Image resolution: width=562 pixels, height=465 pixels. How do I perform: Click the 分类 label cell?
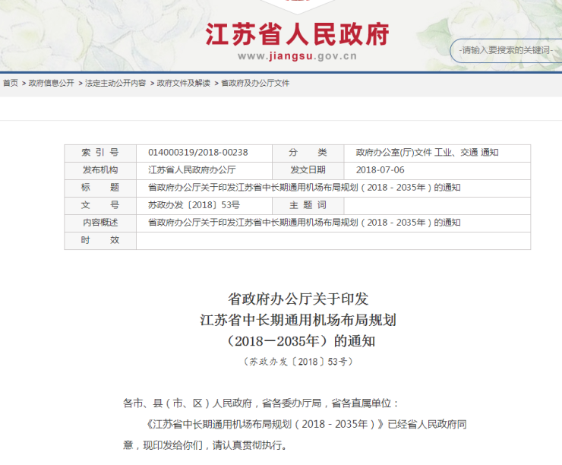click(x=308, y=153)
